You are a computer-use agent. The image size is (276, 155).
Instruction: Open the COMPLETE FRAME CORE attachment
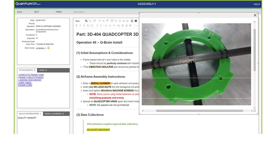point(31,75)
